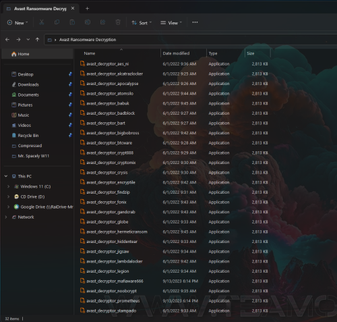
Task: Click the avast_decryptor_globe application icon
Action: pos(82,221)
